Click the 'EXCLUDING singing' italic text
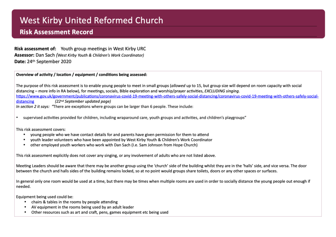The width and height of the screenshot is (336, 237). tap(222, 91)
